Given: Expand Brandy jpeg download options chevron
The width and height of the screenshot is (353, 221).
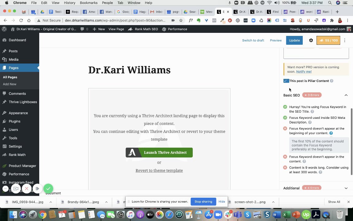Looking at the screenshot, I should [106, 202].
